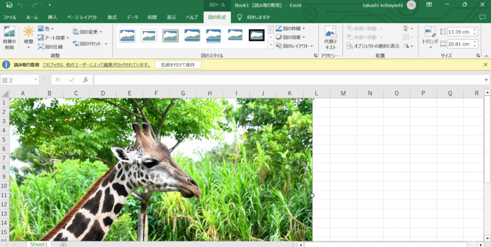Increase picture height with stepper up arrow
The width and height of the screenshot is (491, 247).
(475, 30)
